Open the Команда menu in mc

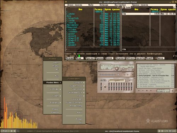(x=104, y=5)
